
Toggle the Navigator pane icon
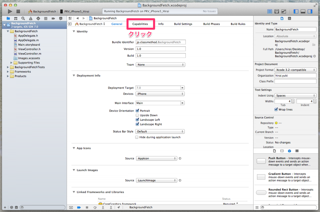tap(296, 11)
